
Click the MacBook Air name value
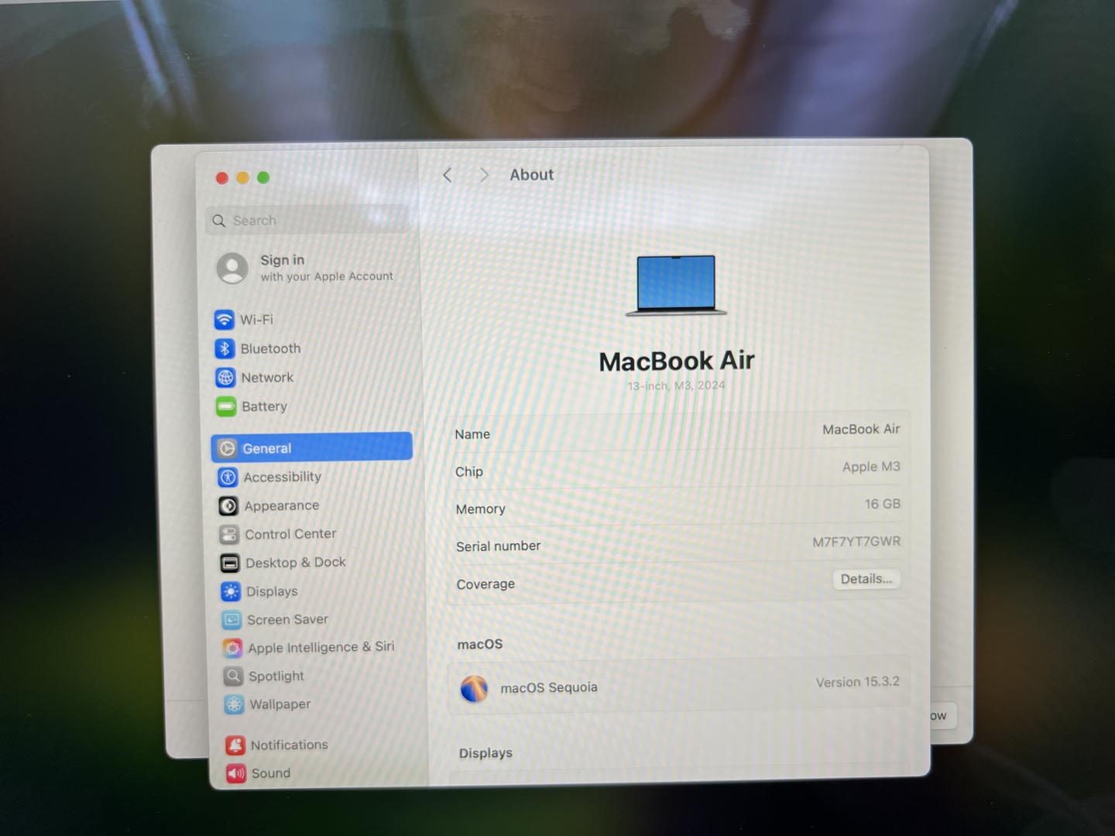tap(861, 429)
